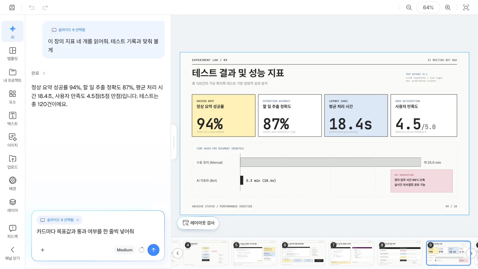This screenshot has height=269, width=478.
Task: Expand the 완료 status chevron
Action: [44, 73]
